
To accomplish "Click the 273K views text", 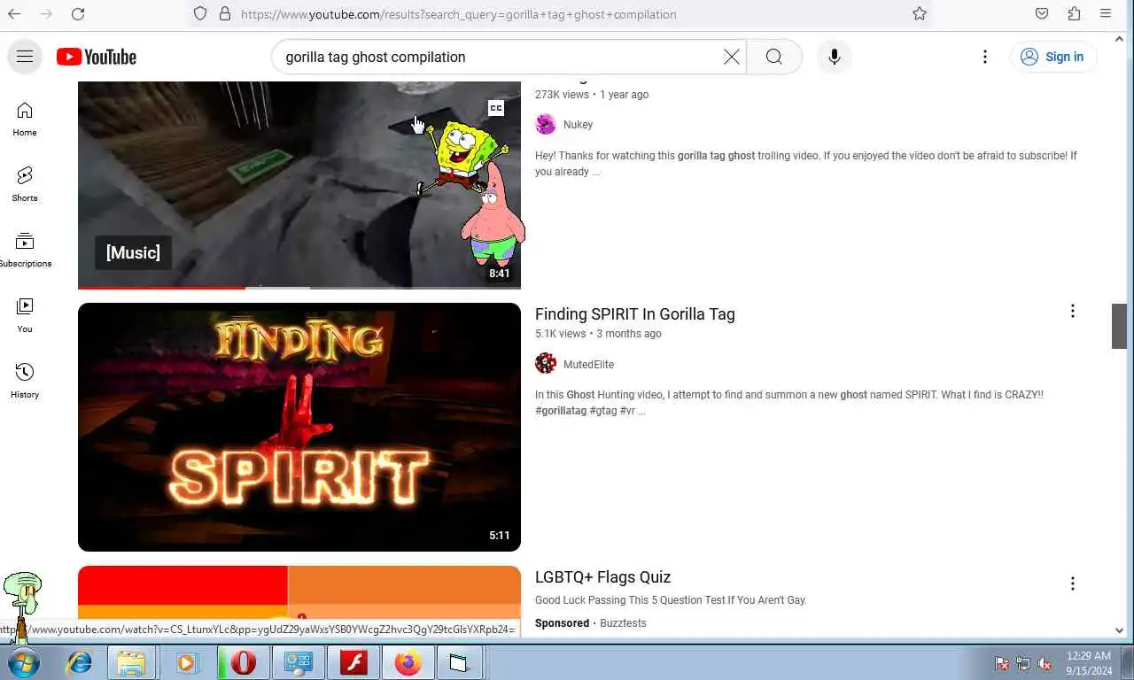I will 562,95.
